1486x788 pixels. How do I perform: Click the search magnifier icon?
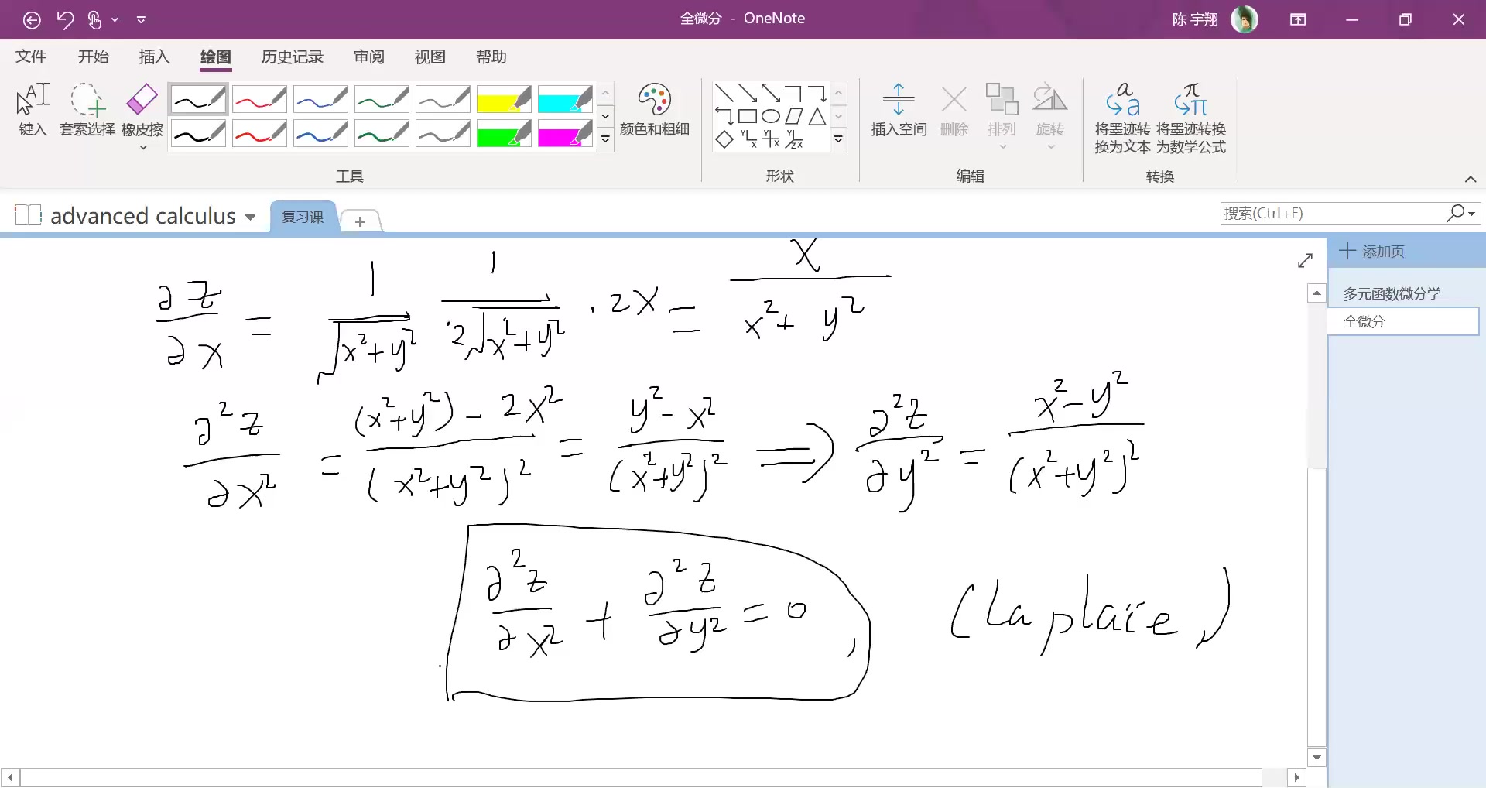pyautogui.click(x=1455, y=213)
